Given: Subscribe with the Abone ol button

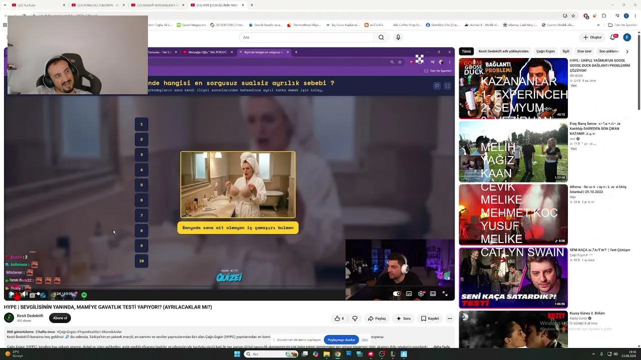Looking at the screenshot, I should click(60, 318).
